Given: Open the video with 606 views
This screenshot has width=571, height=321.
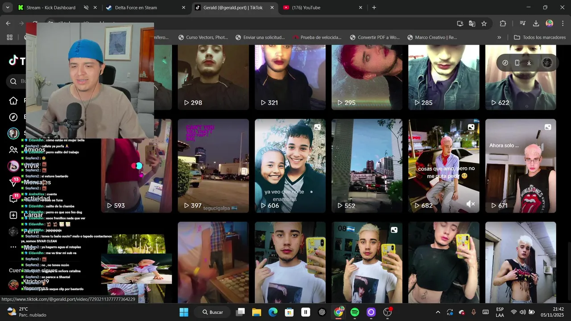Looking at the screenshot, I should [x=290, y=166].
